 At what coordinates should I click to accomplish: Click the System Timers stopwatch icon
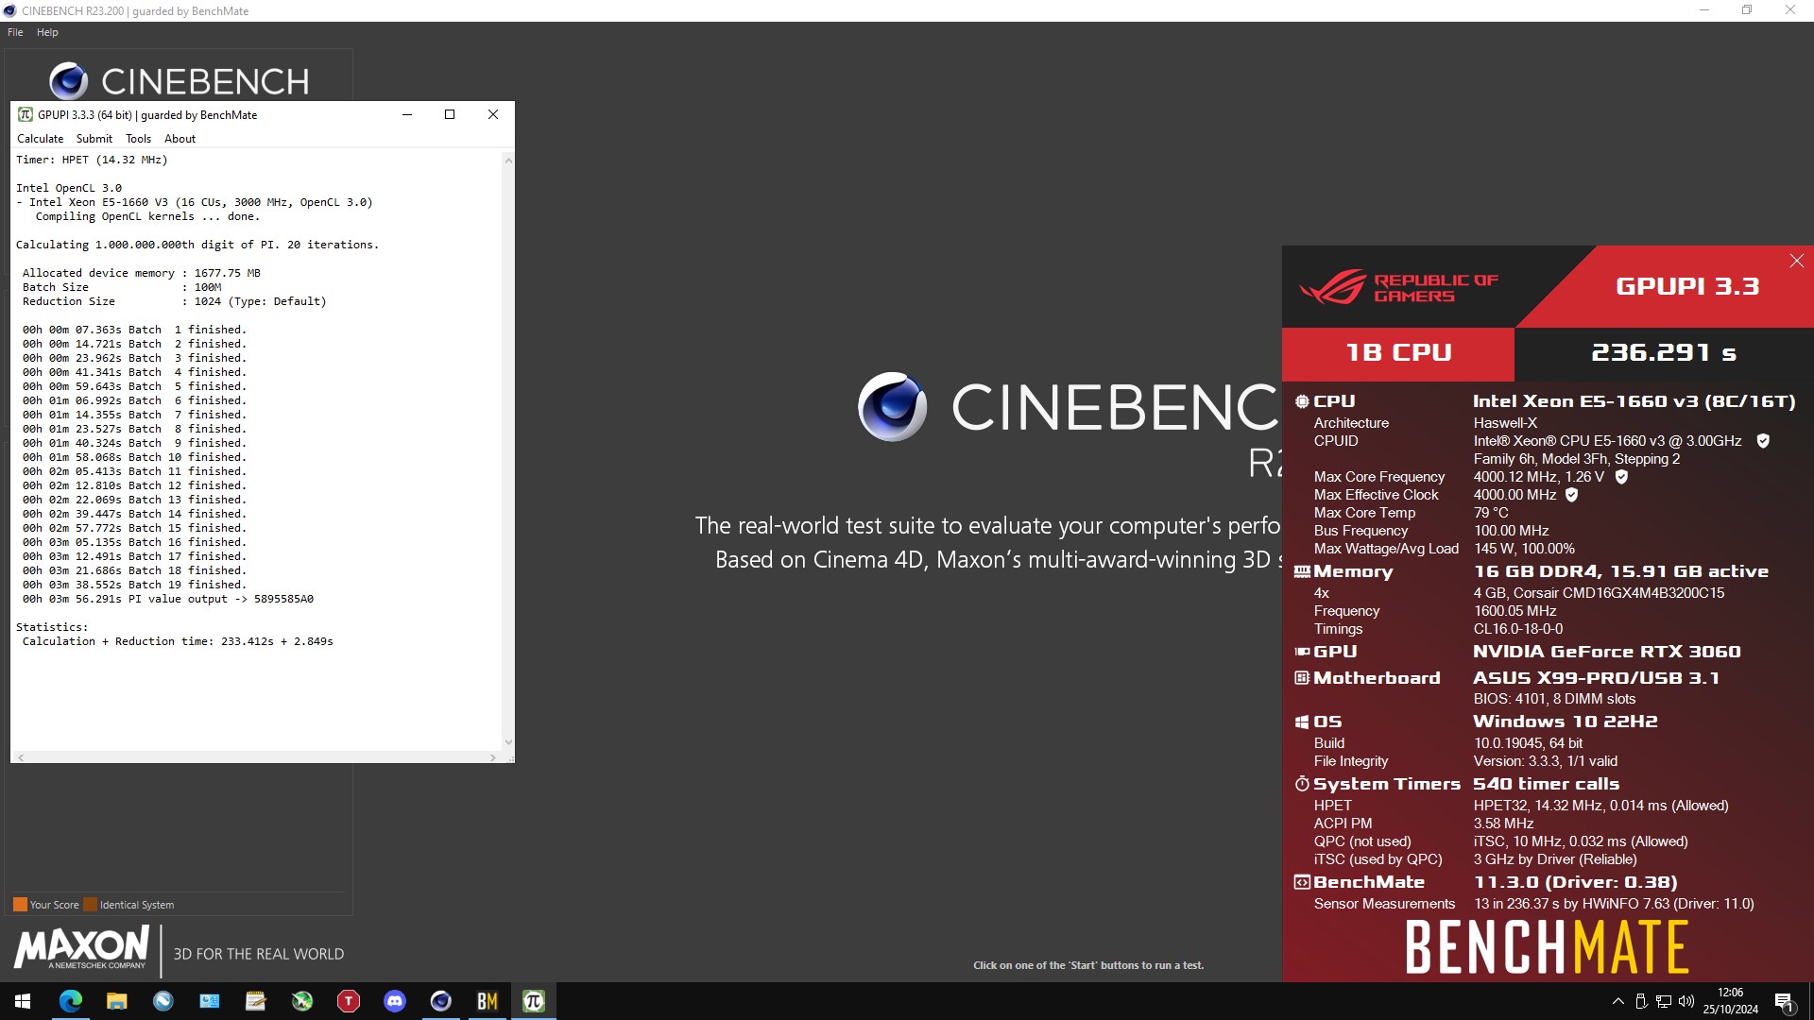1302,784
